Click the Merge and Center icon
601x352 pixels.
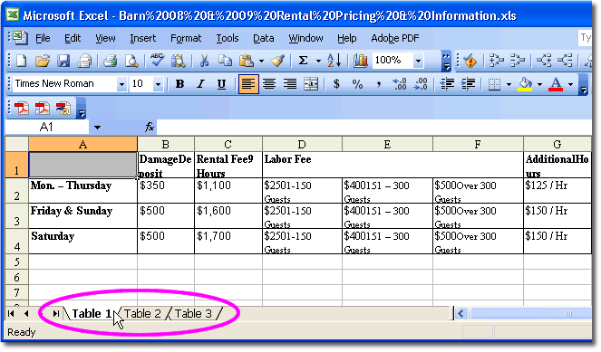[x=311, y=84]
